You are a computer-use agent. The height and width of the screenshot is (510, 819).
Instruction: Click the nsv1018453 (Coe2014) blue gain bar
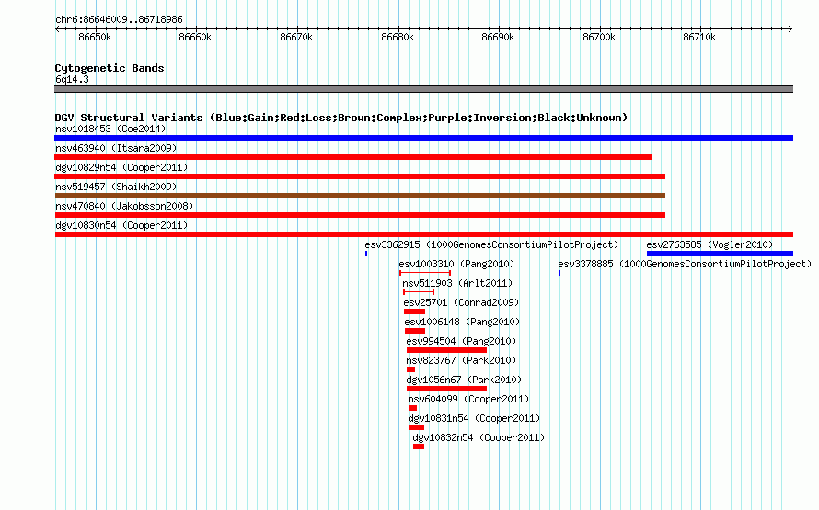[x=423, y=138]
